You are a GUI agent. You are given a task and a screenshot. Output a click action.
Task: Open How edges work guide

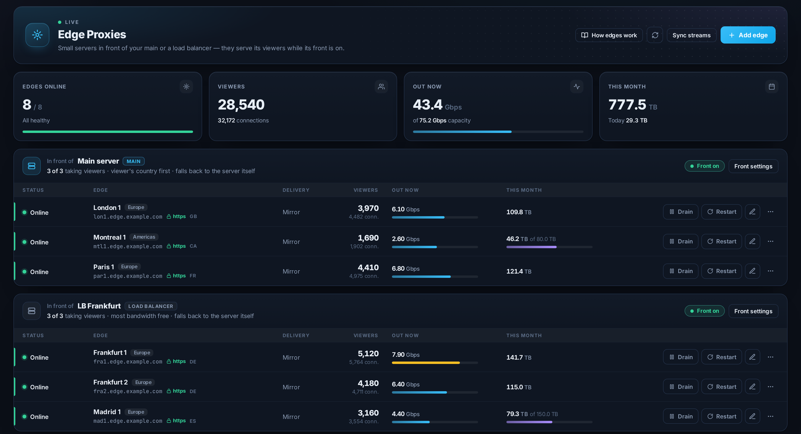click(x=609, y=35)
